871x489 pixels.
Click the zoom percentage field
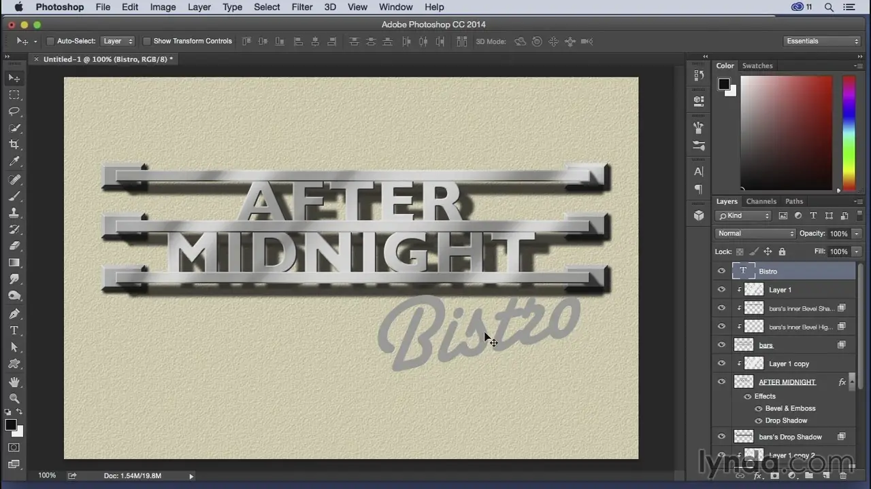point(47,476)
